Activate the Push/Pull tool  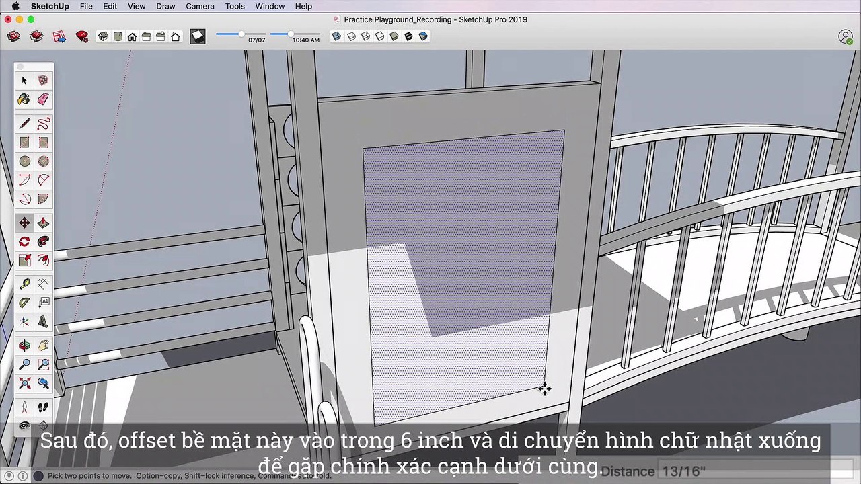[43, 223]
